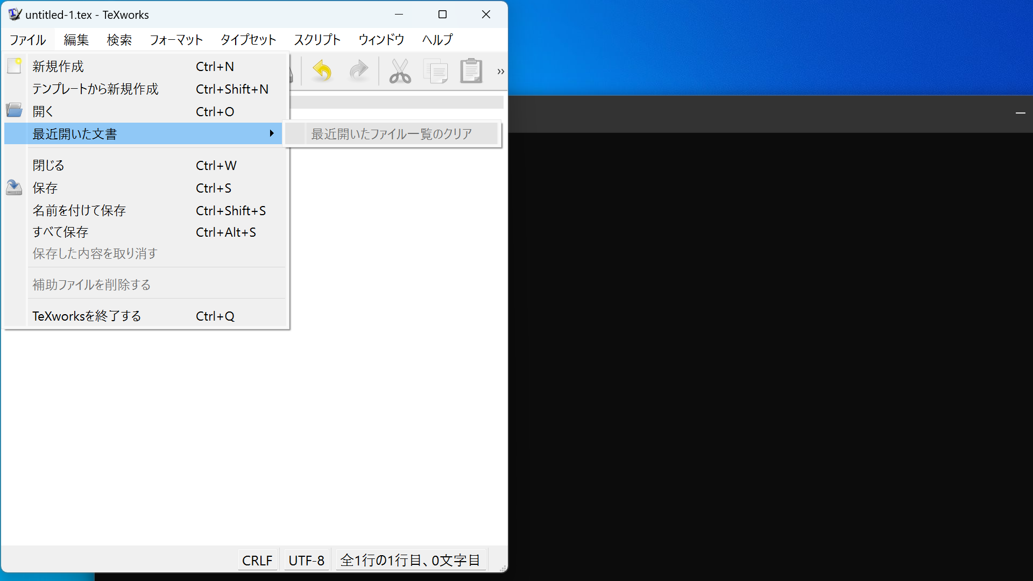Click the Copy pages toolbar icon
Viewport: 1033px width, 581px height.
(436, 71)
